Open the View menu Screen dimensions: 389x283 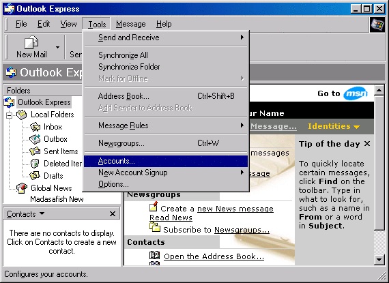pyautogui.click(x=68, y=24)
